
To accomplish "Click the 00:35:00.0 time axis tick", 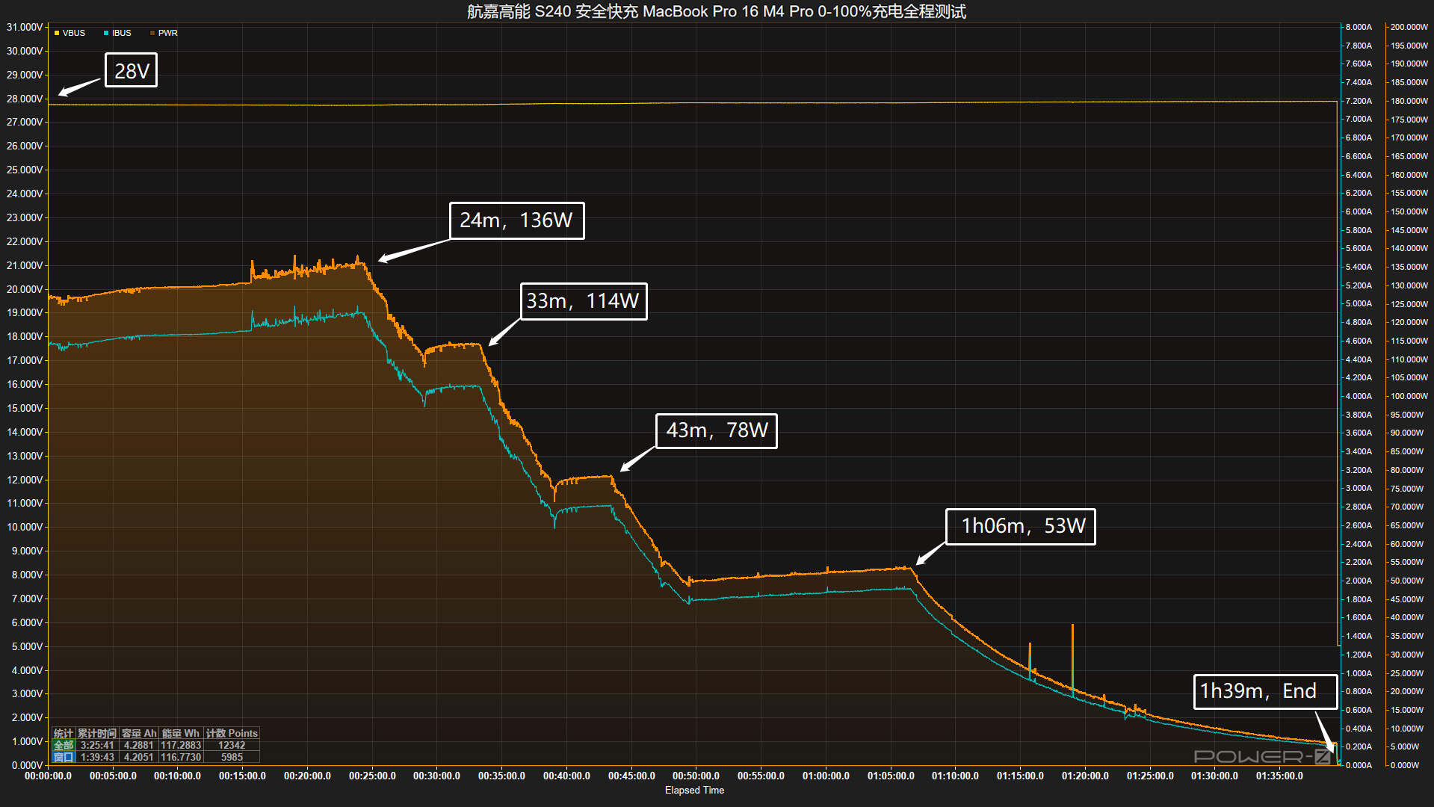I will click(x=501, y=776).
